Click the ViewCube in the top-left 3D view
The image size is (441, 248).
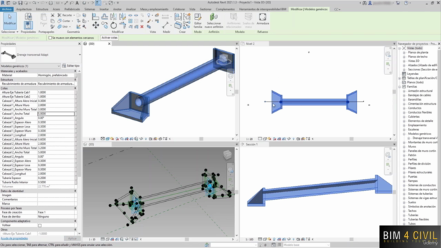point(223,59)
